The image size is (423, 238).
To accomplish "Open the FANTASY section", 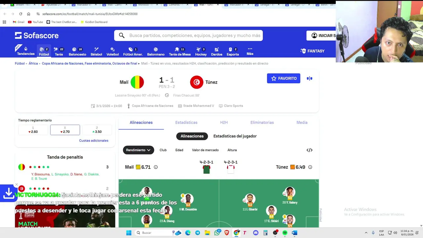I will 313,51.
